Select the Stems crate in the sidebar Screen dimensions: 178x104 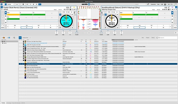tap(9, 43)
